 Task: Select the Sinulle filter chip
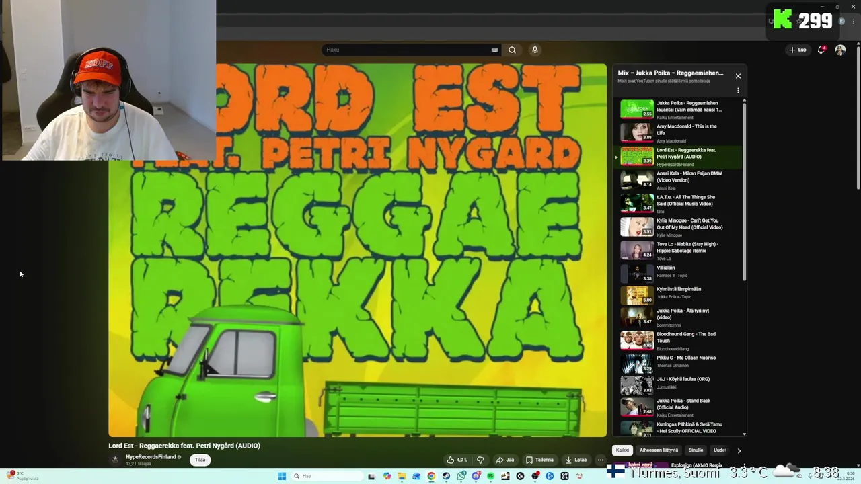[x=696, y=450]
